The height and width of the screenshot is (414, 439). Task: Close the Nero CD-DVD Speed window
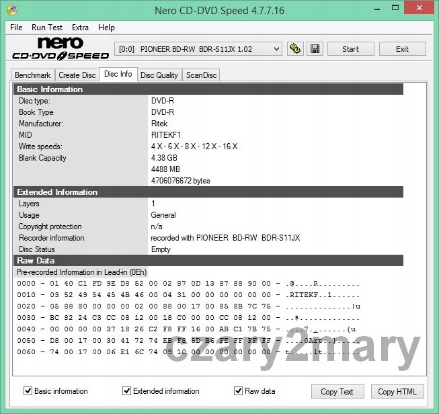(422, 9)
